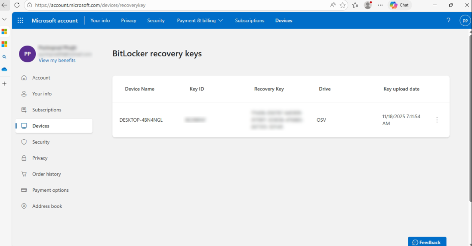Click OSV drive cell

[321, 120]
